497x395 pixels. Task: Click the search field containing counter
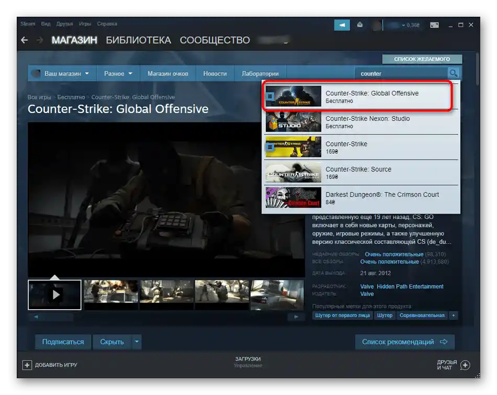[400, 73]
